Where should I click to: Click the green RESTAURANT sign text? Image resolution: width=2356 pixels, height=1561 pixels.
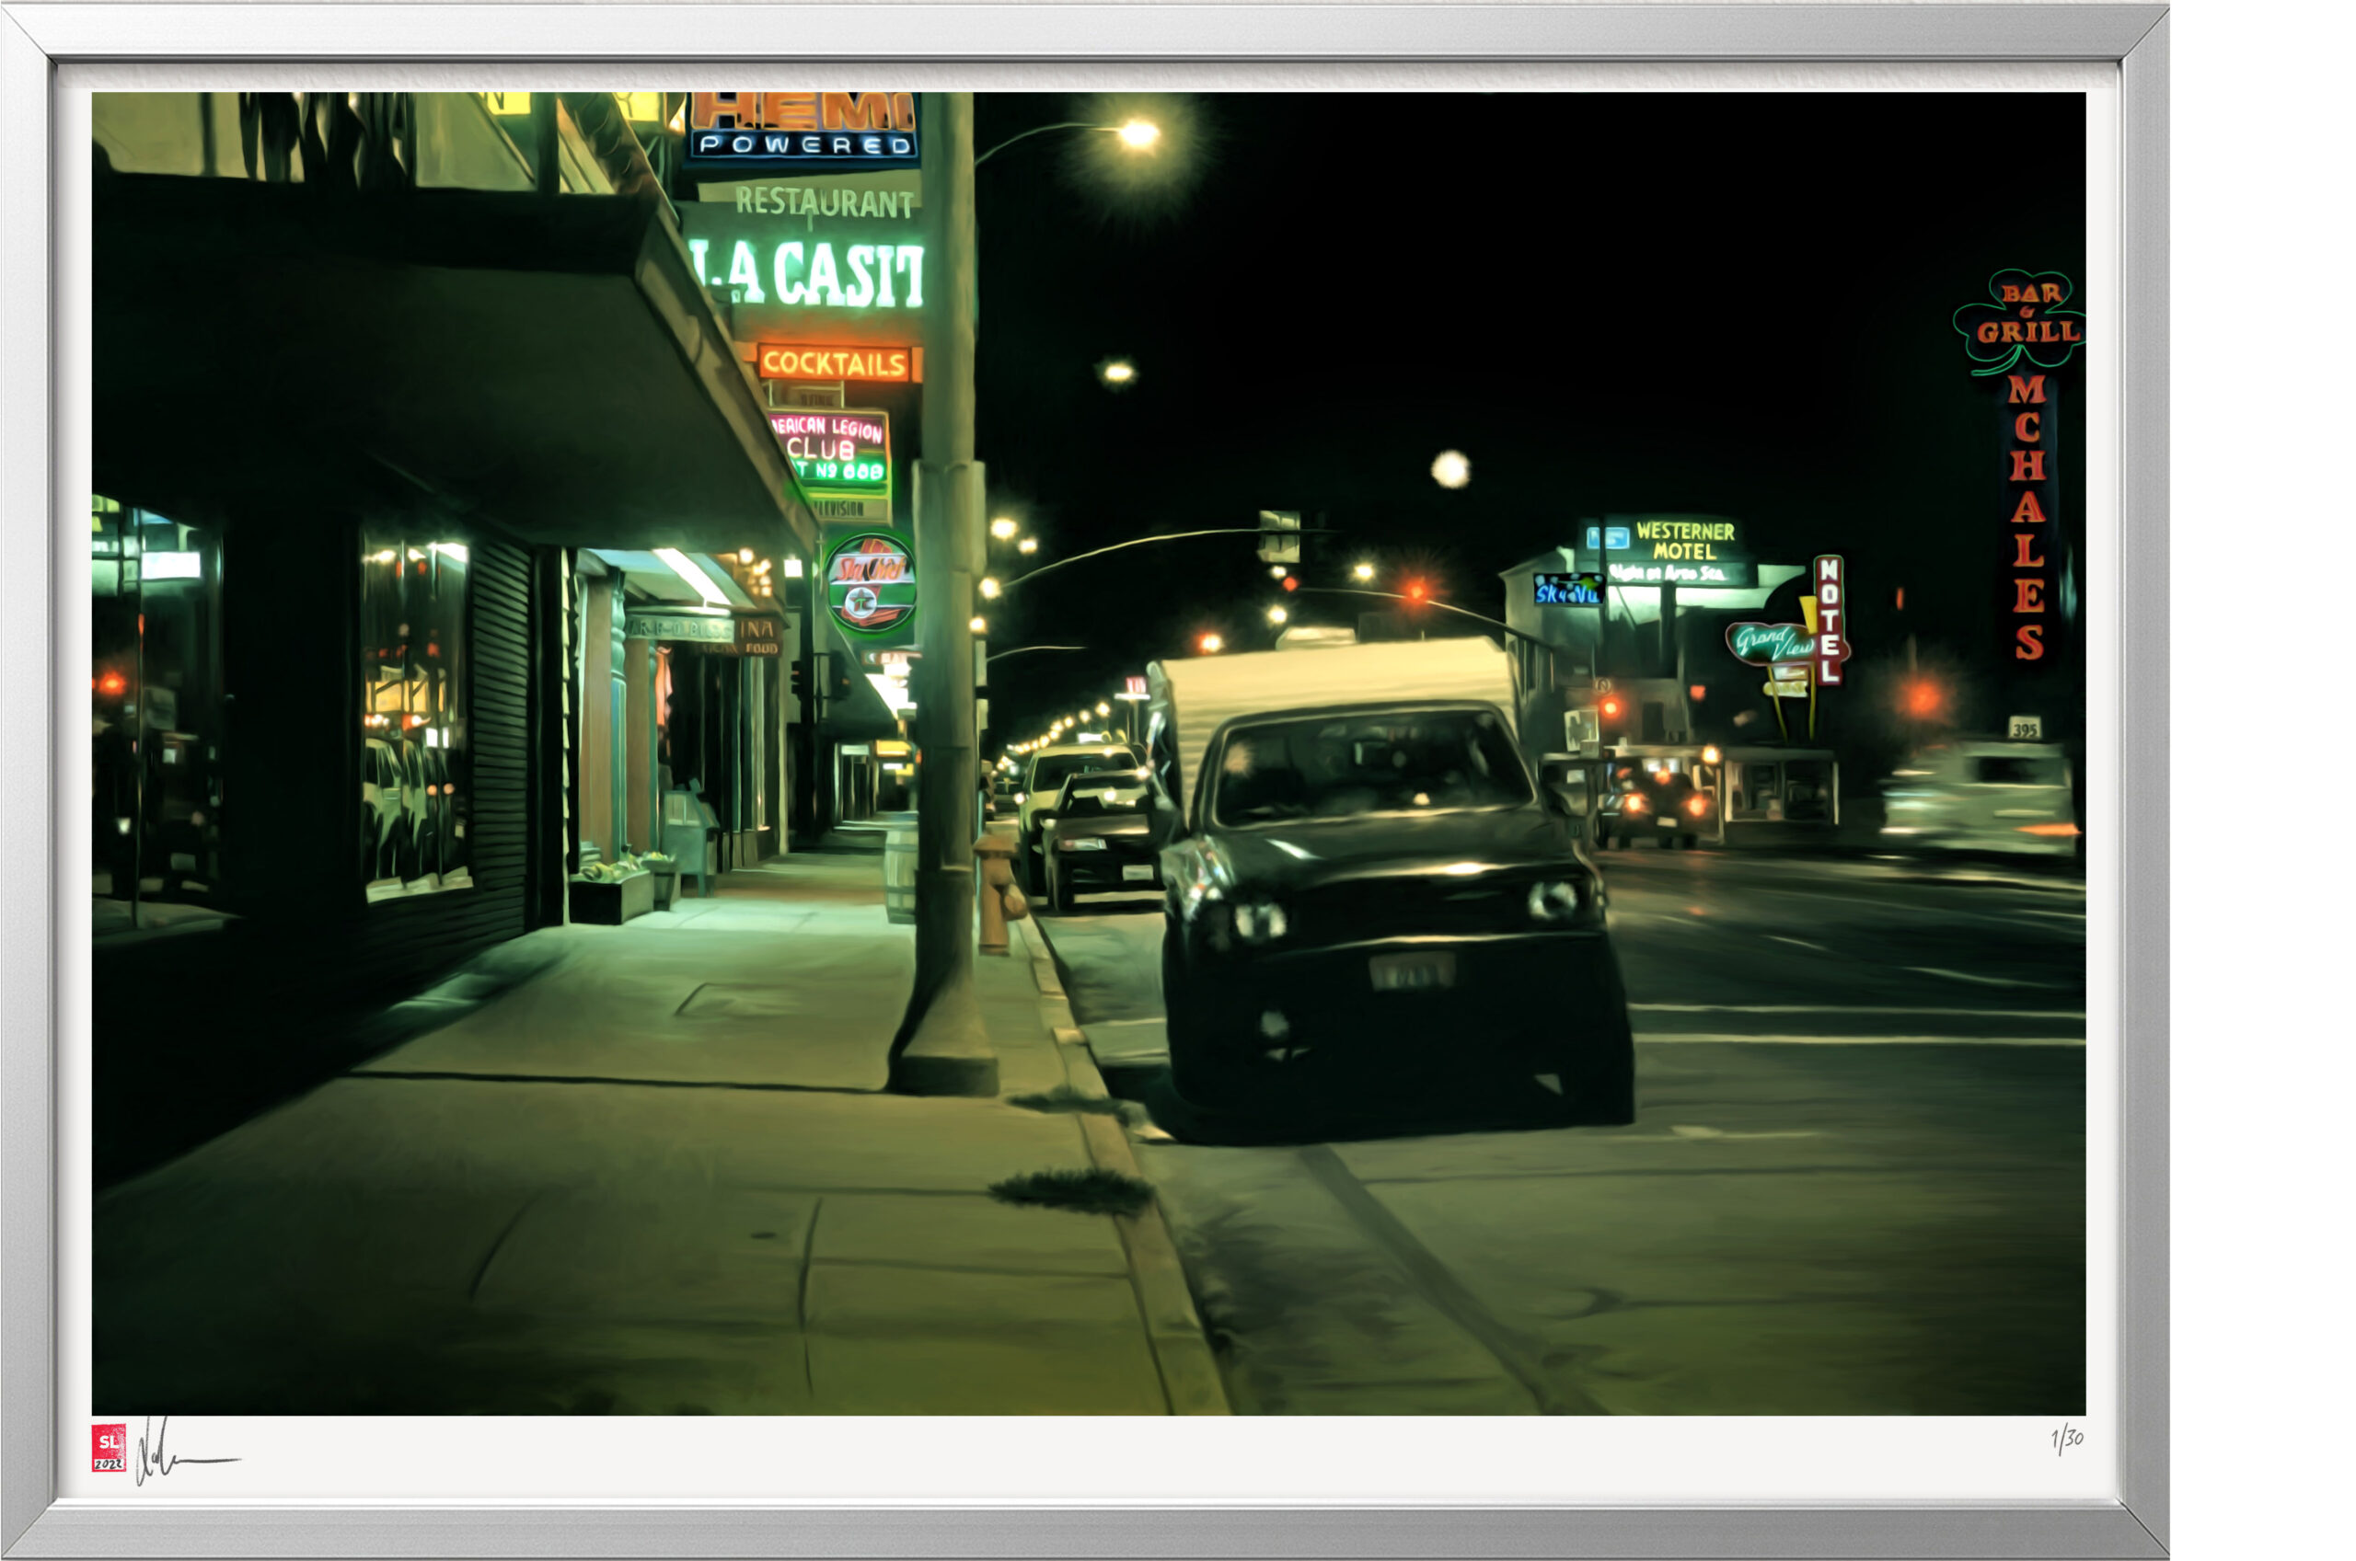[x=824, y=202]
